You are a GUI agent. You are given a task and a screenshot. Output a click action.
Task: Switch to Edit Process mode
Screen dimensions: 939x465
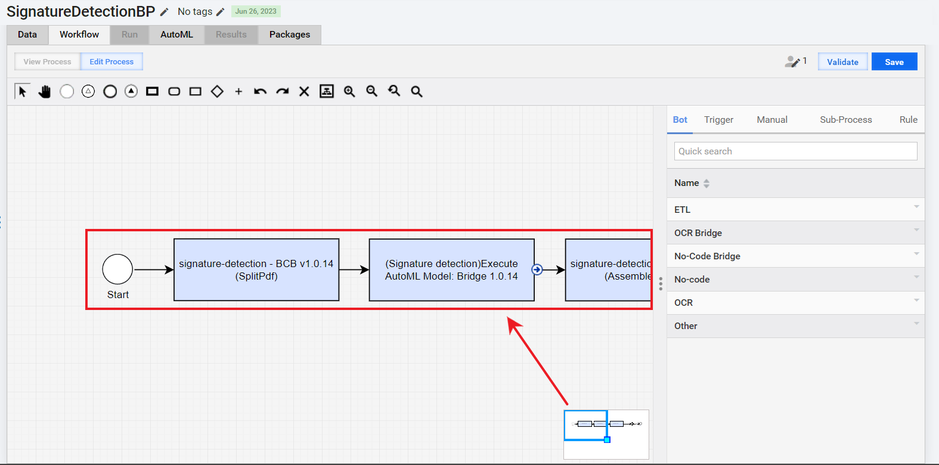111,61
